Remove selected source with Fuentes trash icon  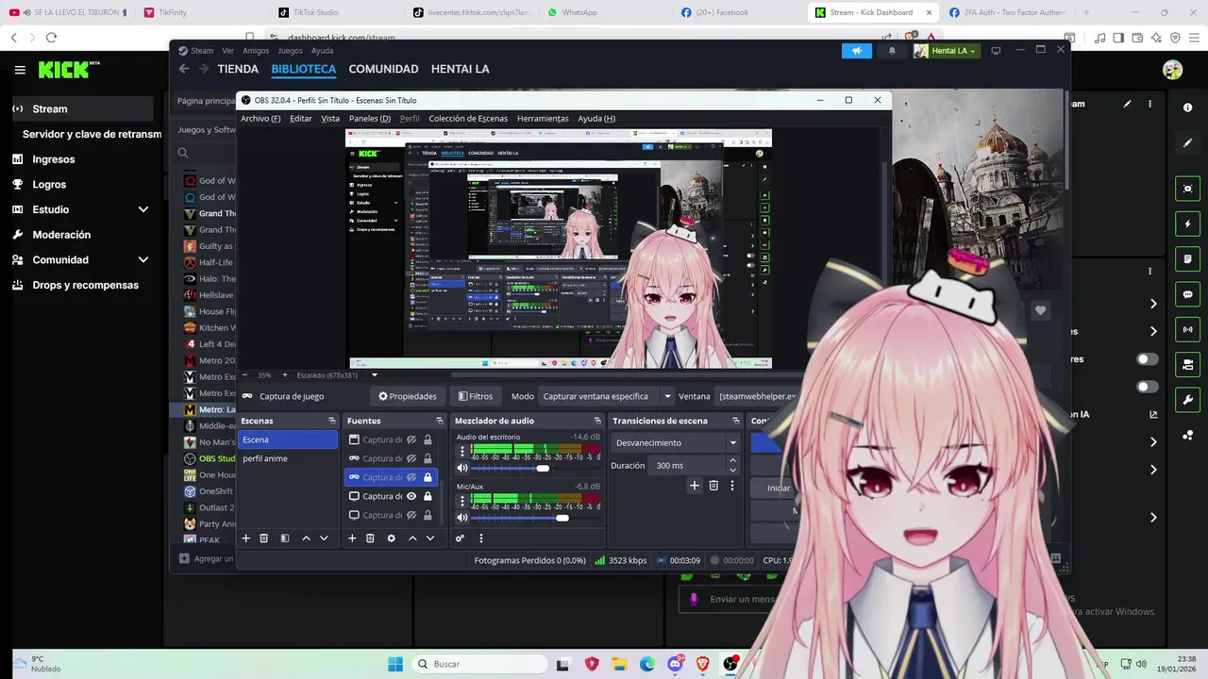[370, 538]
